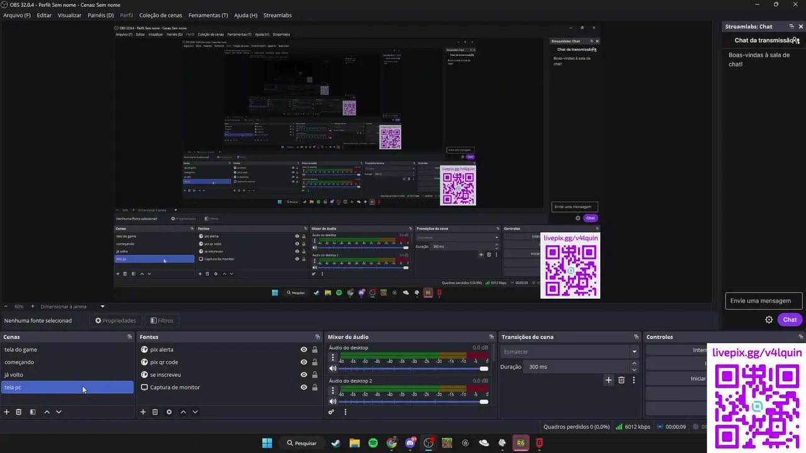Open the chat users icon in chat header
The image size is (806, 453).
point(797,40)
